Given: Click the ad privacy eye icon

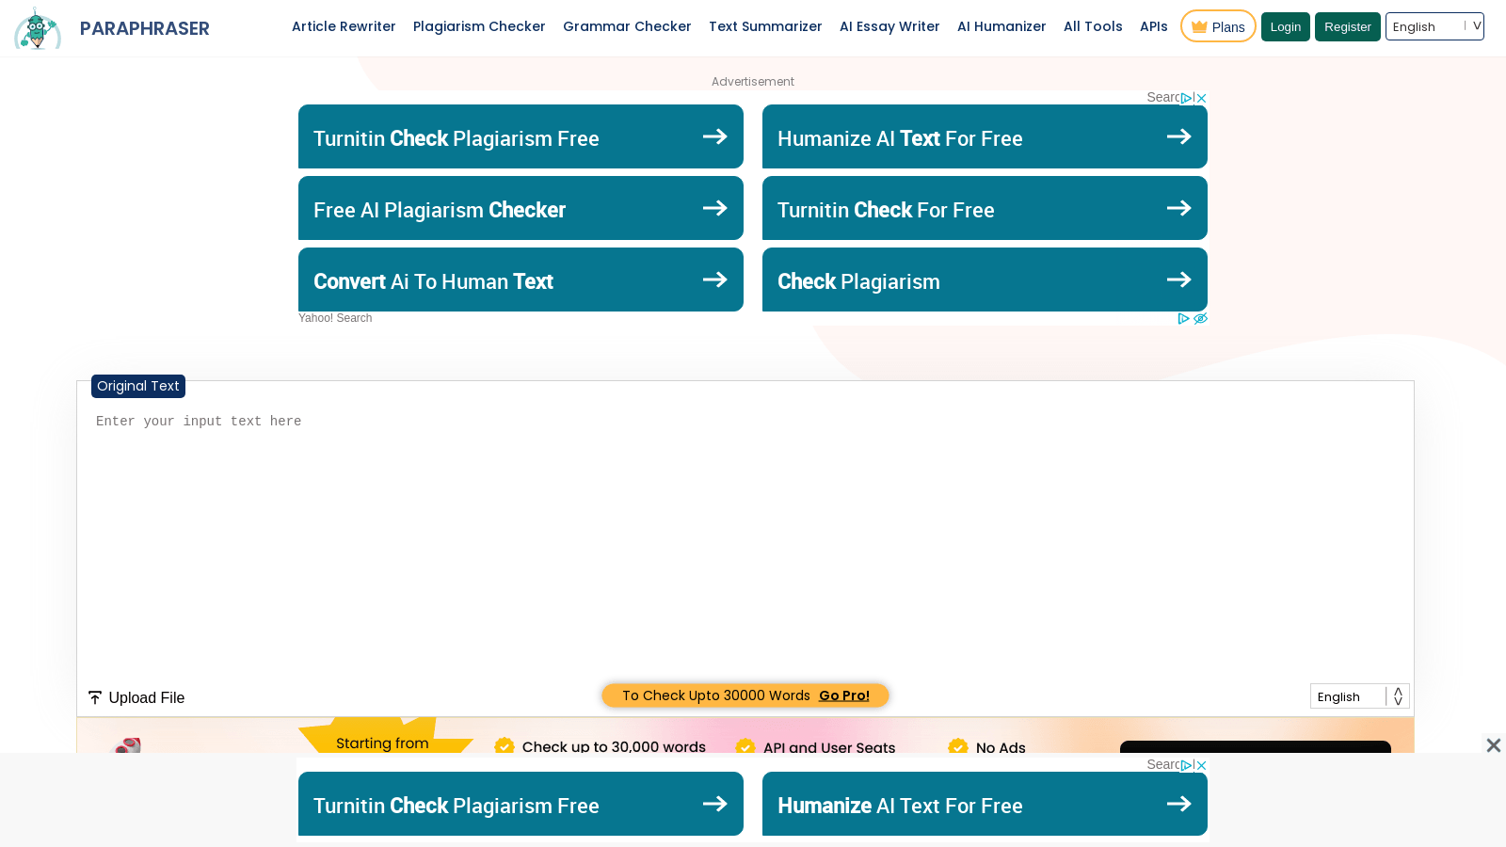Looking at the screenshot, I should tap(1200, 319).
